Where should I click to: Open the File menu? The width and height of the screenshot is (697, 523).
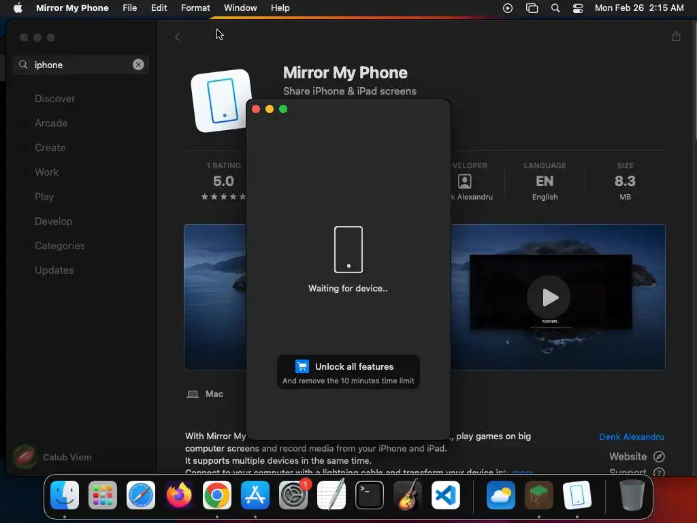130,8
